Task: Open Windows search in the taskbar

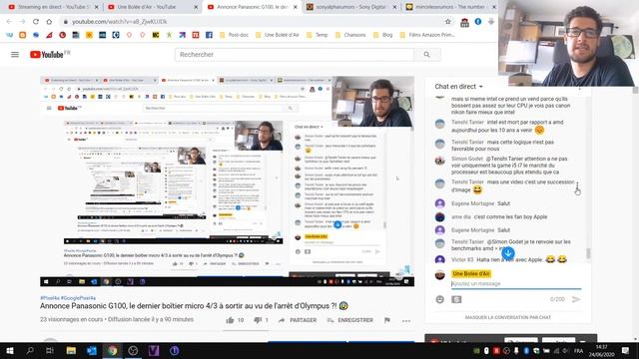Action: pyautogui.click(x=30, y=350)
